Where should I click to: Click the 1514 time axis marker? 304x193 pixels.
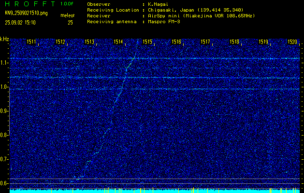point(118,41)
